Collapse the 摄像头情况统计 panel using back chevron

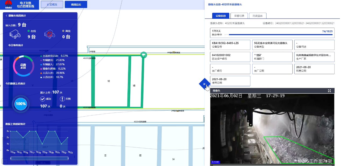6,16
